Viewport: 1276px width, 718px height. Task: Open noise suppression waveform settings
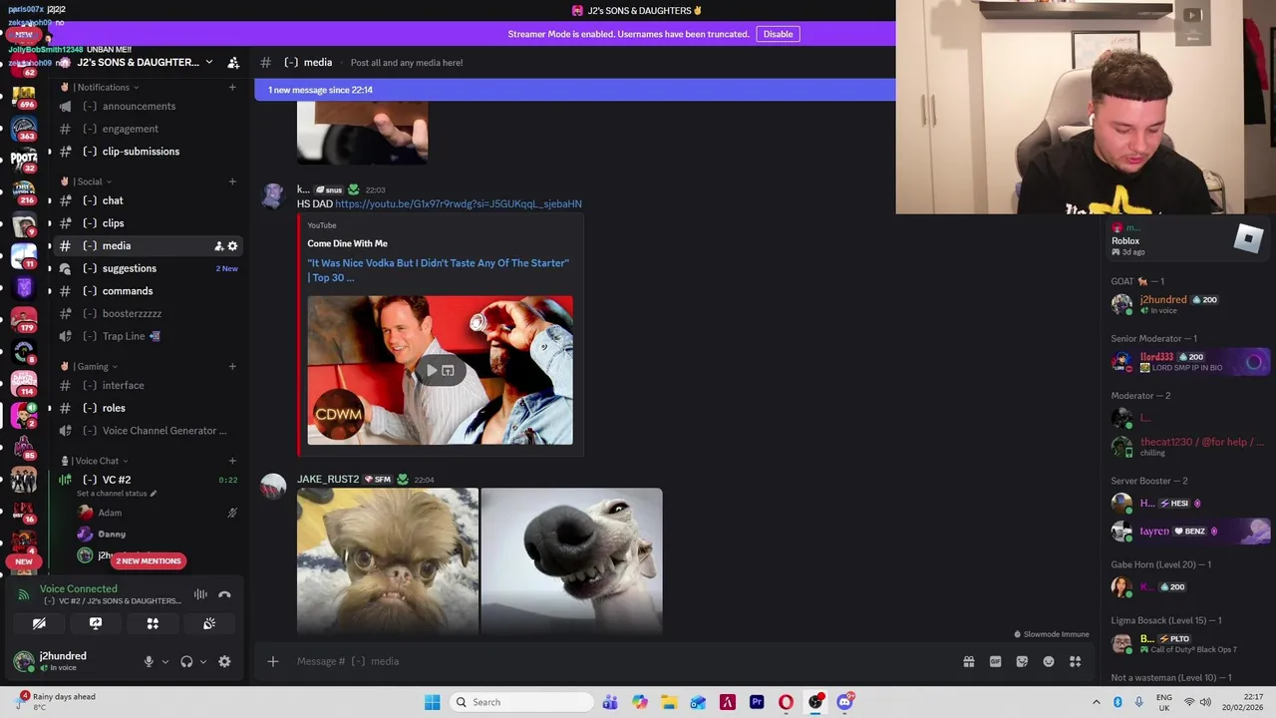(x=200, y=594)
